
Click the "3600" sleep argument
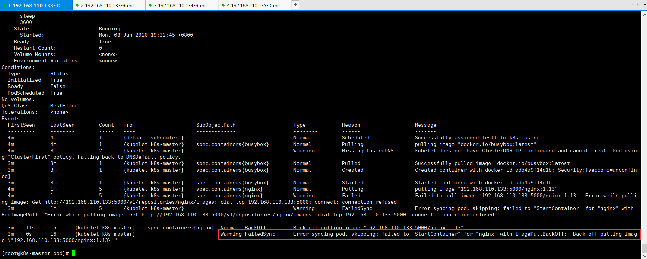click(26, 22)
